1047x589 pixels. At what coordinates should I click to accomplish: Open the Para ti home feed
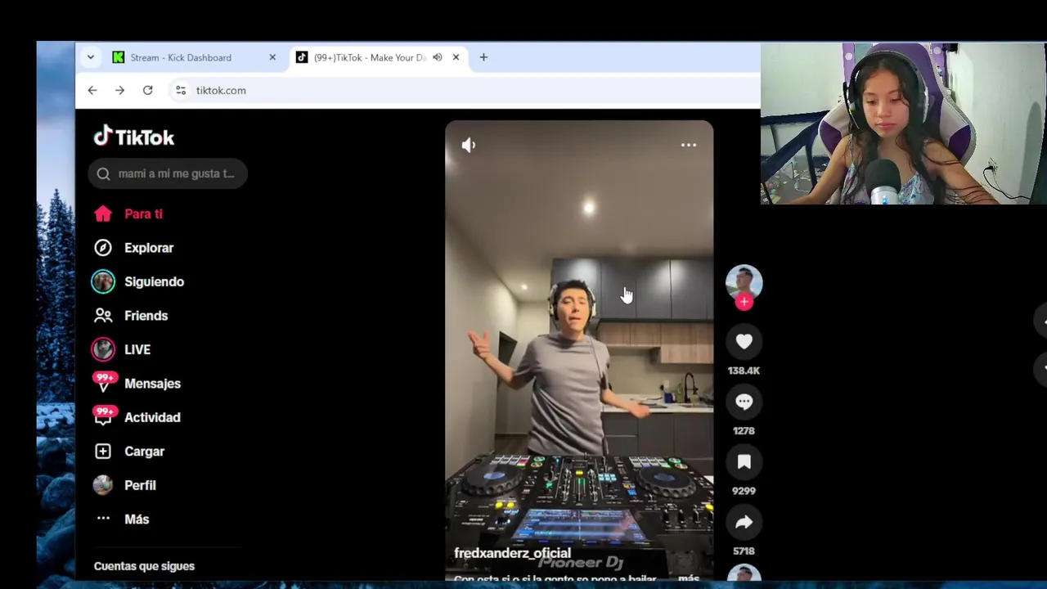click(x=128, y=214)
